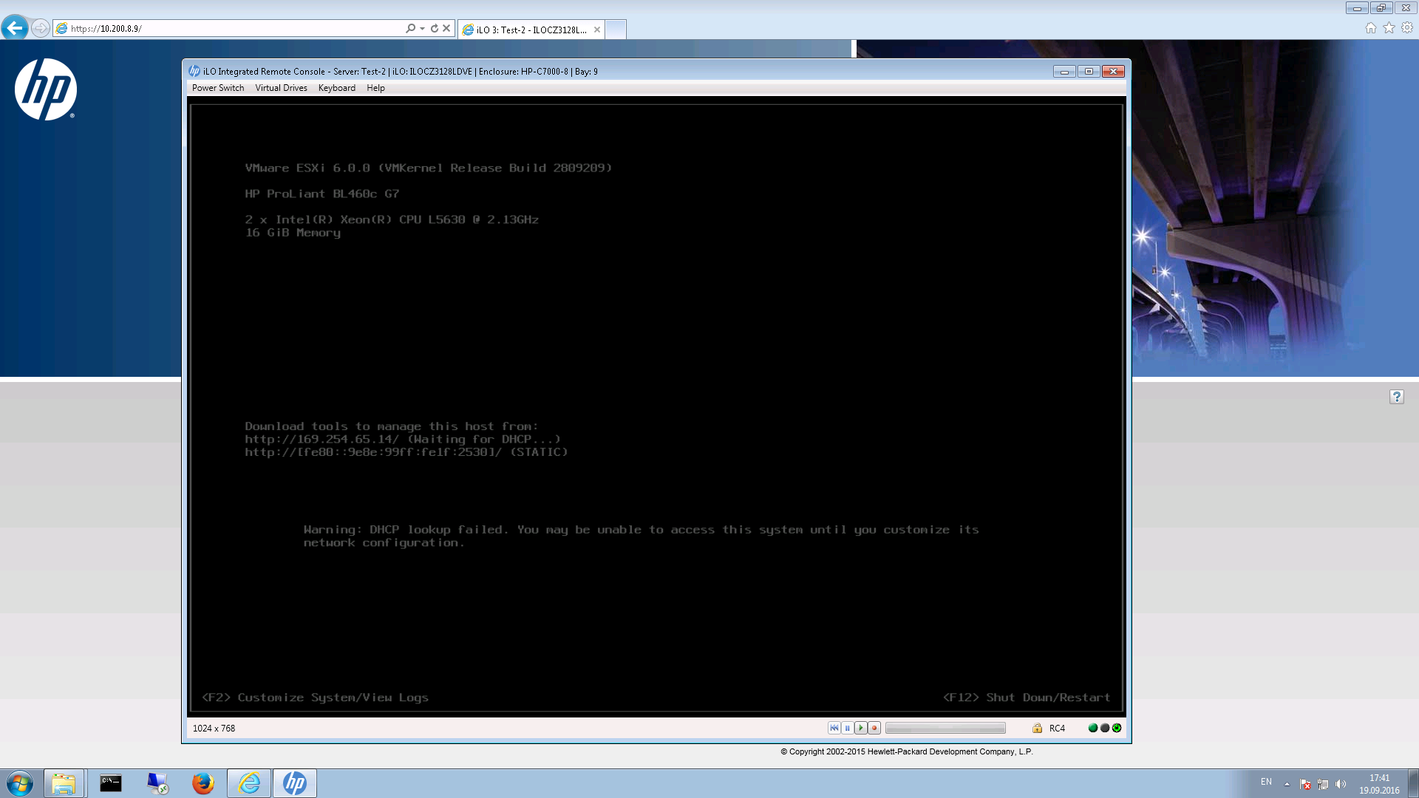Click the HP ProLiant BL460c G7 text
This screenshot has height=798, width=1419.
pos(321,194)
